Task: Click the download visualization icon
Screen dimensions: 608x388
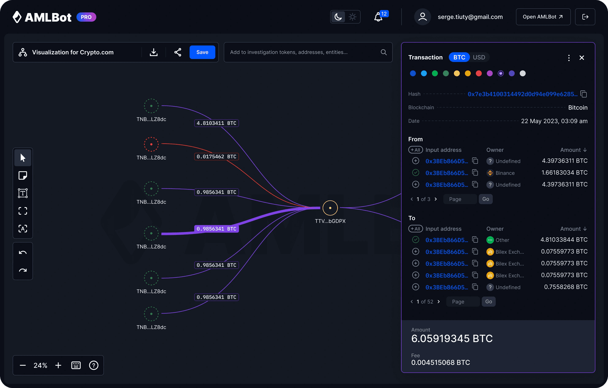Action: click(153, 52)
